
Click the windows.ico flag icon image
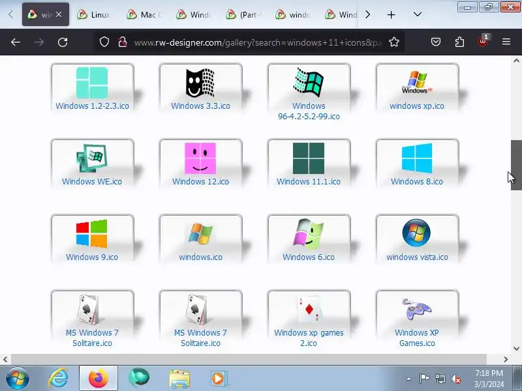coord(200,234)
